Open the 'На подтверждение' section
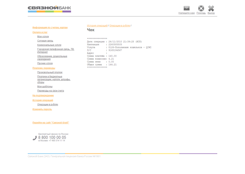This screenshot has height=174, width=245. coord(43,96)
